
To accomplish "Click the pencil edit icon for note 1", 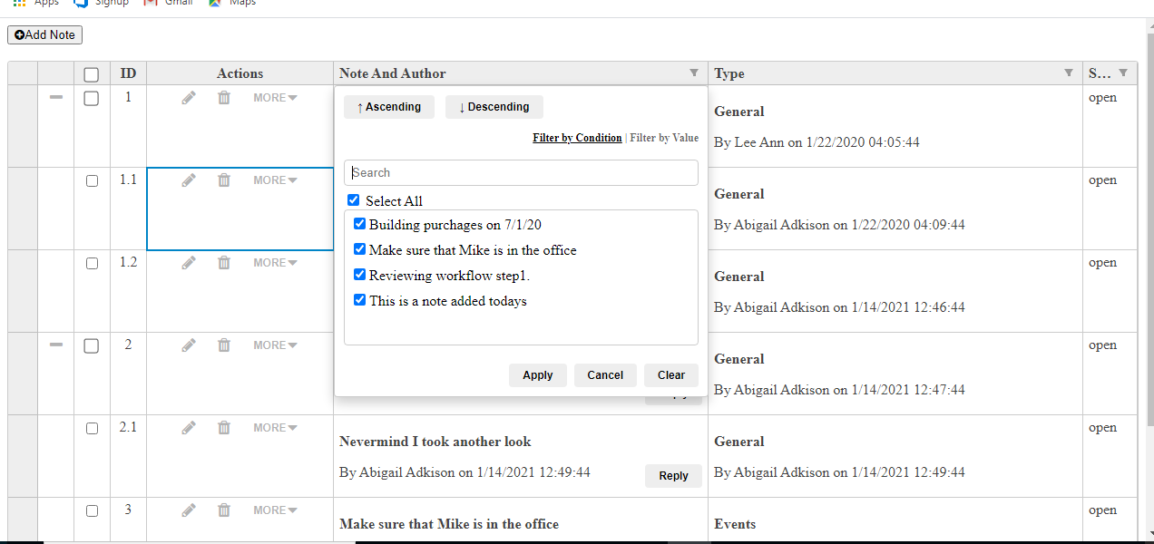I will [x=189, y=98].
